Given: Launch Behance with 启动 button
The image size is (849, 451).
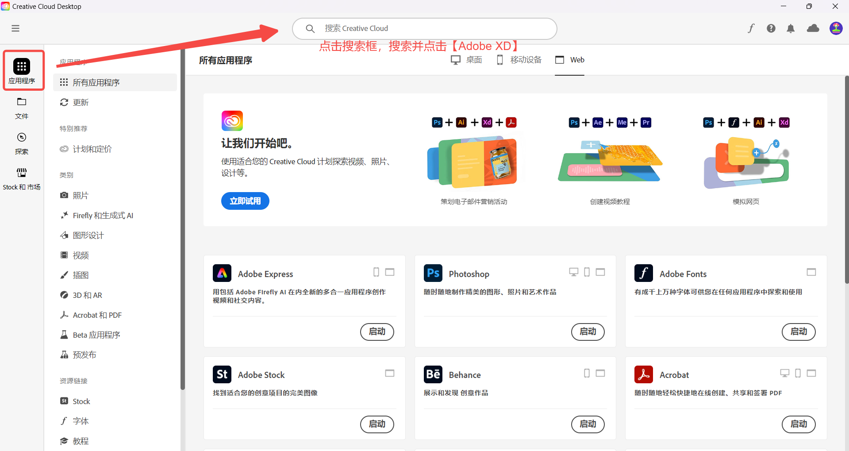Looking at the screenshot, I should point(588,424).
